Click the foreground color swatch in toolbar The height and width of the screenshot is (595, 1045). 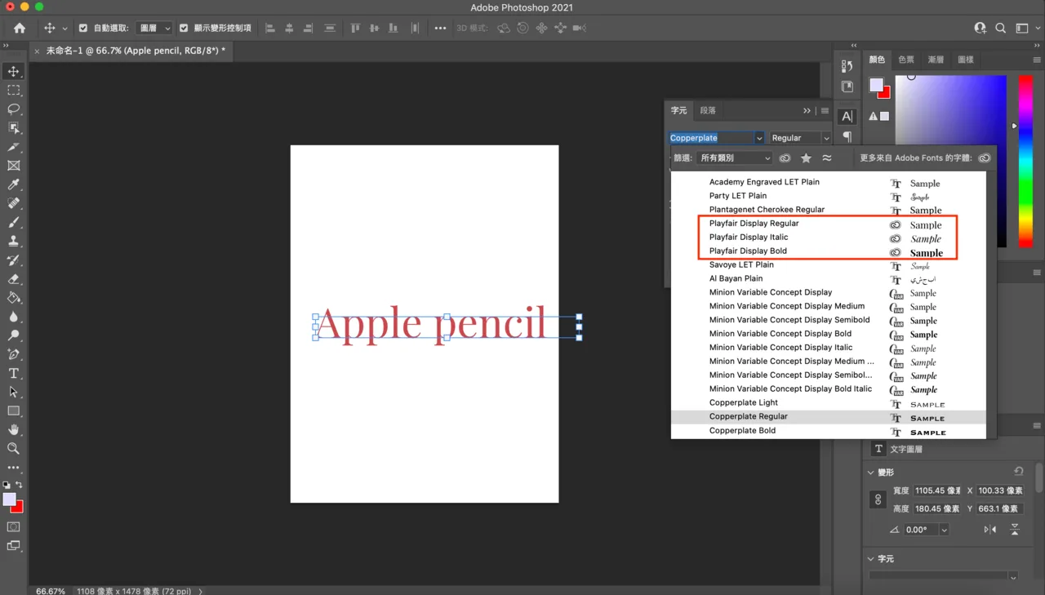[9, 499]
